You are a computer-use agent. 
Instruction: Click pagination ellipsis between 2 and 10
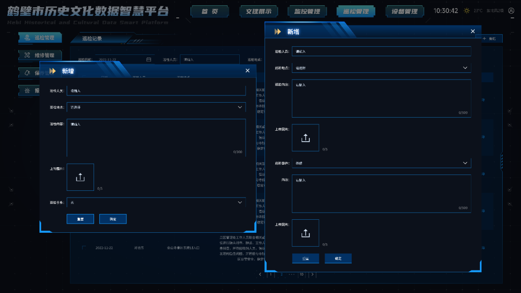pos(291,274)
